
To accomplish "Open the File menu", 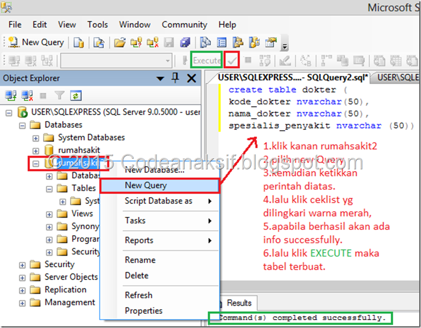I will (x=15, y=24).
